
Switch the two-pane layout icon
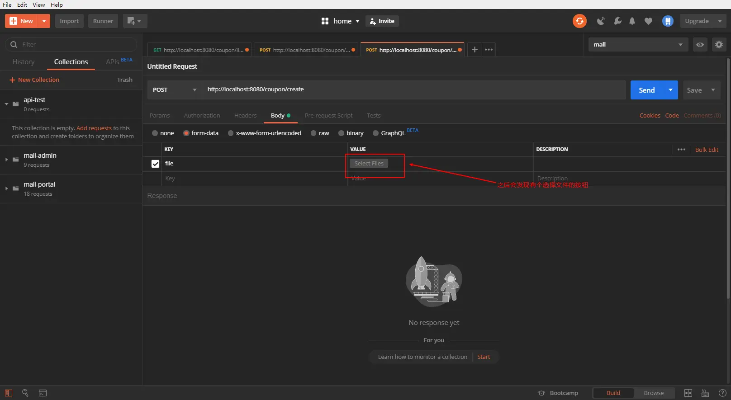point(688,393)
